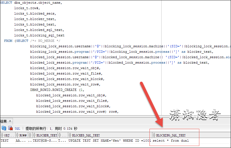Click the SQL label in results toolbar
The height and width of the screenshot is (148, 231).
(17, 129)
